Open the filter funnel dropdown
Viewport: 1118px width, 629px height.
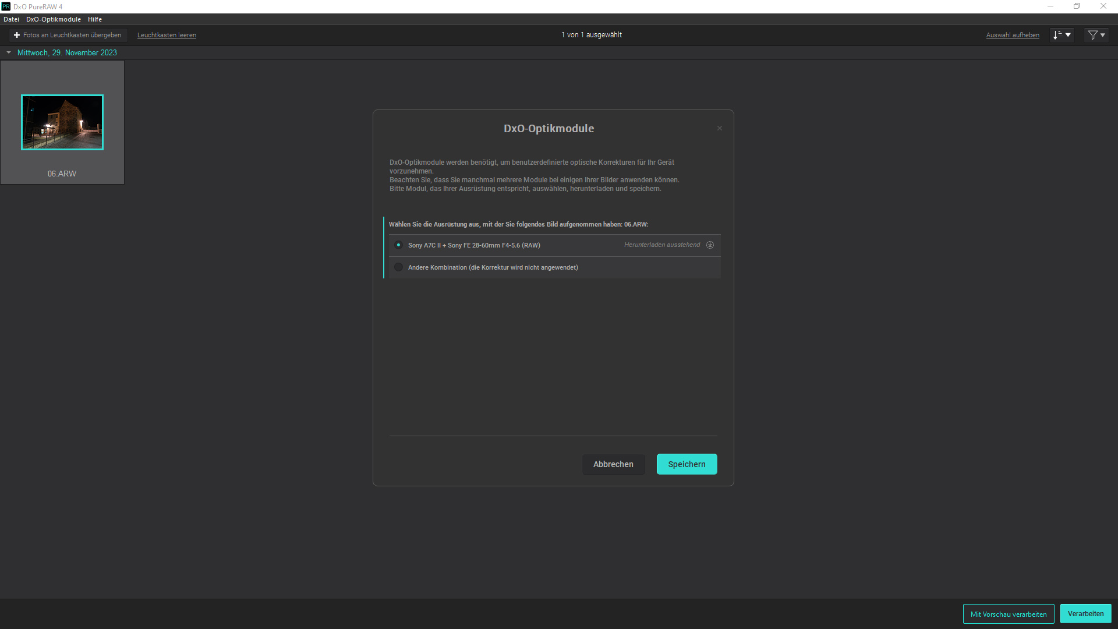click(1096, 35)
